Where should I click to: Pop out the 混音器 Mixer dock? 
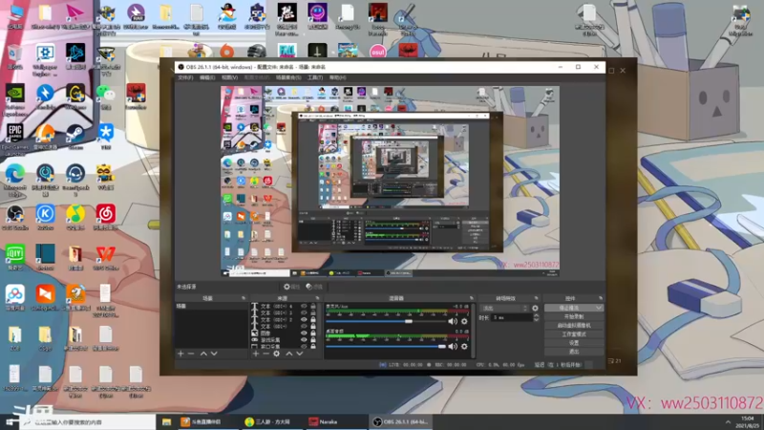(471, 298)
